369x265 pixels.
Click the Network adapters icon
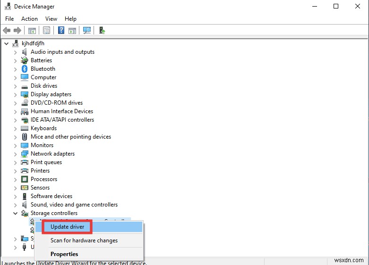(x=25, y=154)
